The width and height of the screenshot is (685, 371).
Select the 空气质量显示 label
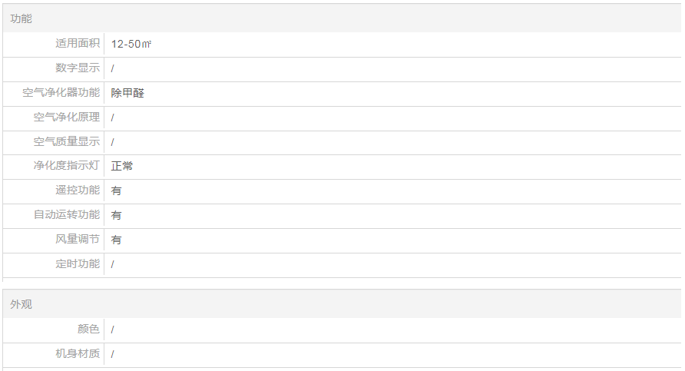point(66,142)
